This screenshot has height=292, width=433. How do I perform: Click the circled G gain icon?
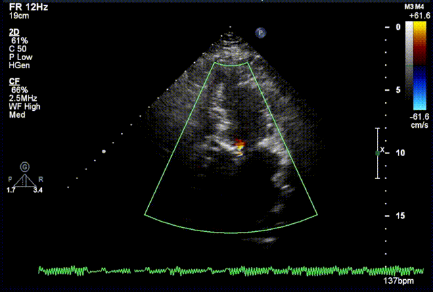[25, 166]
